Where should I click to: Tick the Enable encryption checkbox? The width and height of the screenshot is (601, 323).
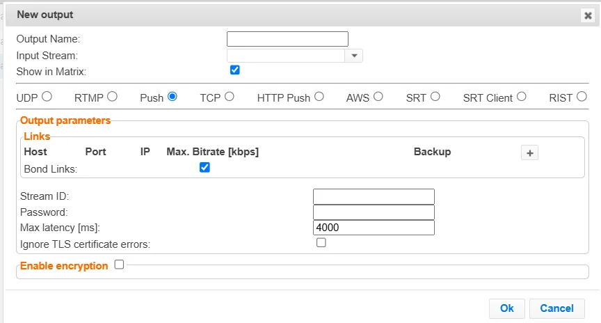[x=119, y=265]
